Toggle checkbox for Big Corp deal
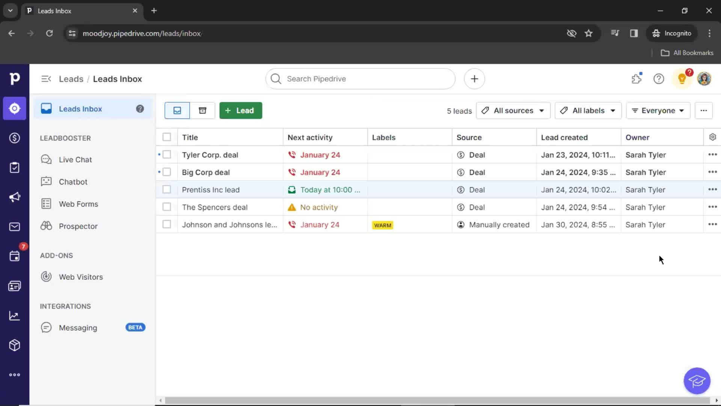 click(167, 172)
